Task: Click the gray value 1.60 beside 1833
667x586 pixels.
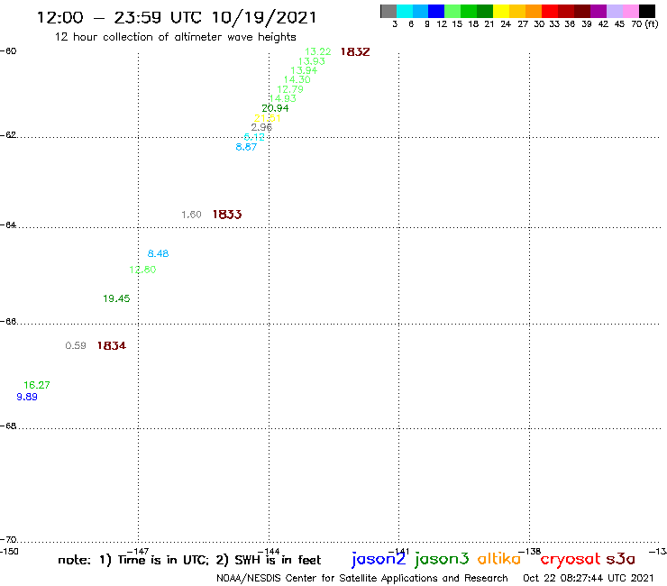Action: [x=191, y=215]
